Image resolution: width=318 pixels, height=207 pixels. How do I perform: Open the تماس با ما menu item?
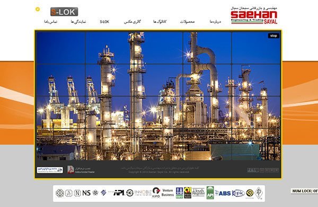coord(51,22)
